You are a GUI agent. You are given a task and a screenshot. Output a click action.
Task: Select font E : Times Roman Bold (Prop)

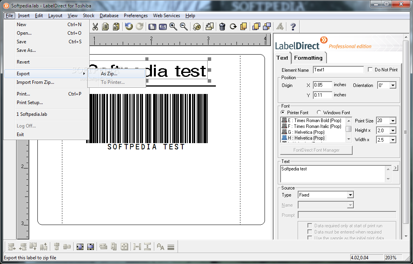pyautogui.click(x=311, y=120)
